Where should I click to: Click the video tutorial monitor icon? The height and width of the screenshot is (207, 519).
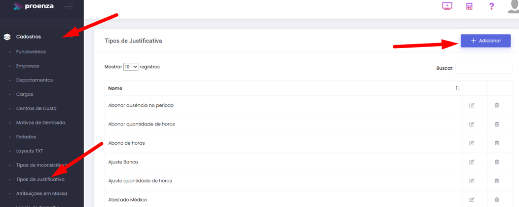447,7
